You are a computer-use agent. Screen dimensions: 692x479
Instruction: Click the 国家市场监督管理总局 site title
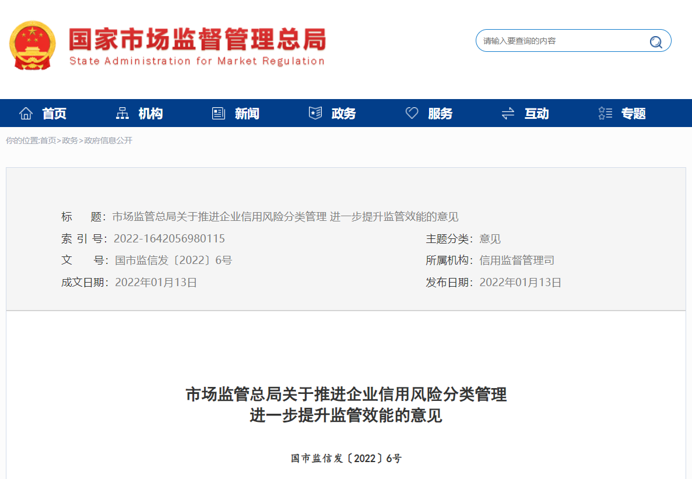pyautogui.click(x=197, y=39)
